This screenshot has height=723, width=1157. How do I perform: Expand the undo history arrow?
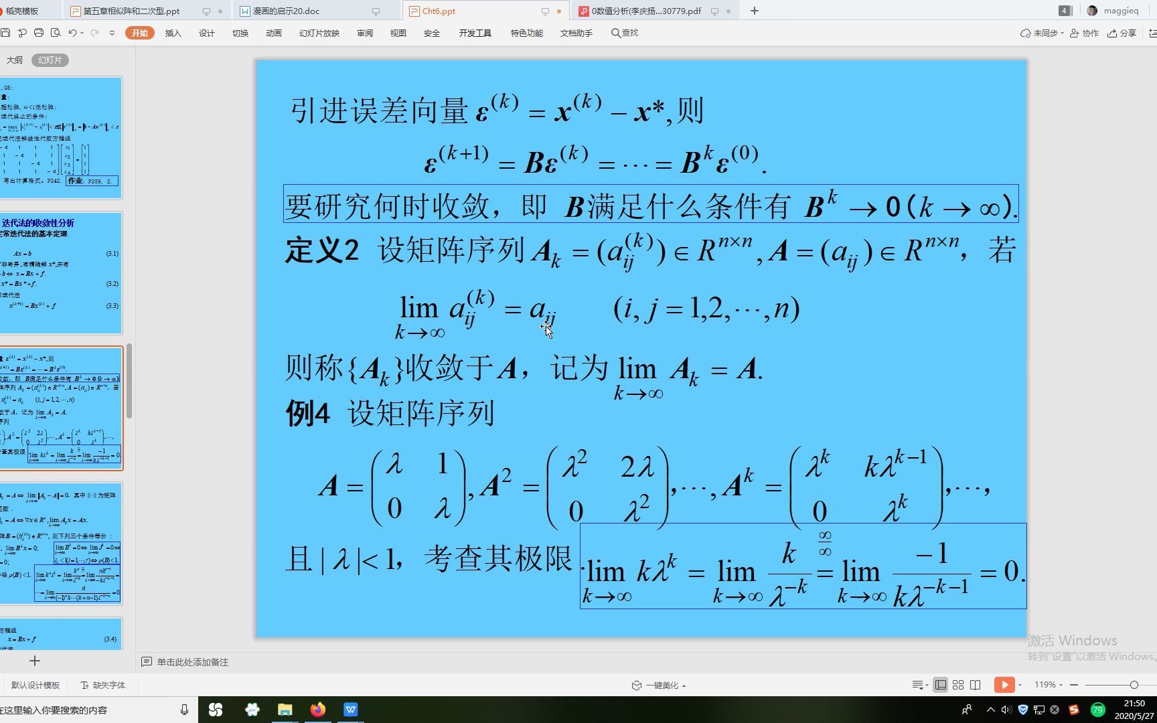82,33
